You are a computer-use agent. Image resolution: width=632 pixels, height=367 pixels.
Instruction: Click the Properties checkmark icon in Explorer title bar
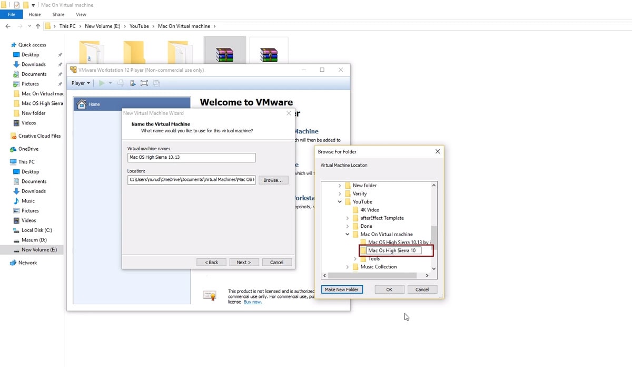[17, 5]
